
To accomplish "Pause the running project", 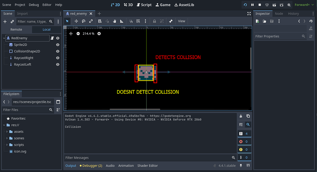I will (253, 5).
